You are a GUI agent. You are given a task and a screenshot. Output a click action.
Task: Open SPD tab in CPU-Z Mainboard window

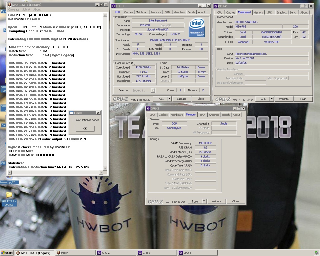[x=270, y=12]
